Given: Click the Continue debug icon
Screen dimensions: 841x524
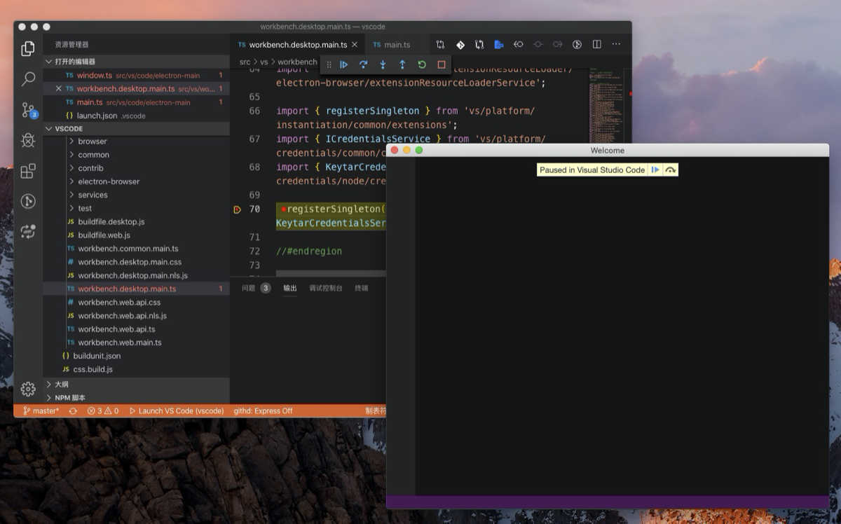Looking at the screenshot, I should [x=343, y=64].
